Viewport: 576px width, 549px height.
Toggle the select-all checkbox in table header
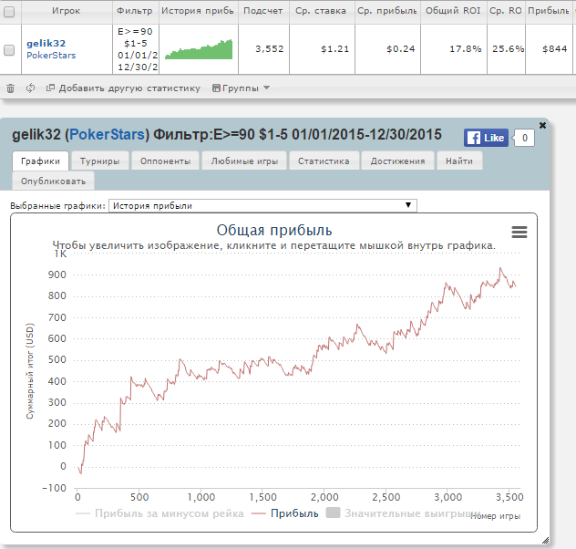[x=9, y=12]
